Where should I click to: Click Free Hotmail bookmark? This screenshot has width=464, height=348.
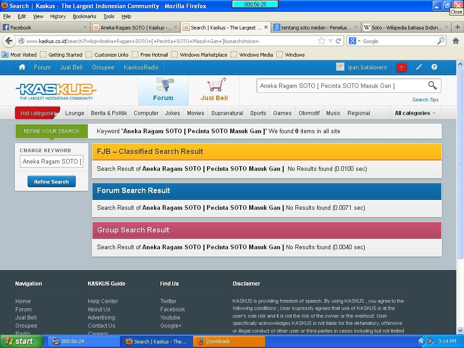(x=150, y=54)
